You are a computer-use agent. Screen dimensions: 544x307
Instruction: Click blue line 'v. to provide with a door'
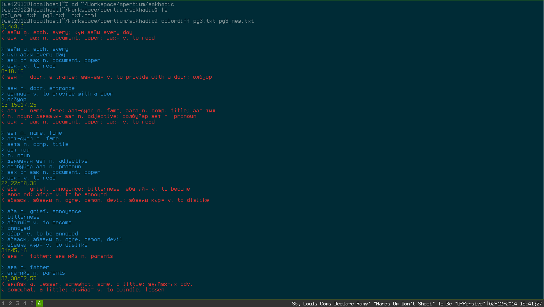click(57, 94)
